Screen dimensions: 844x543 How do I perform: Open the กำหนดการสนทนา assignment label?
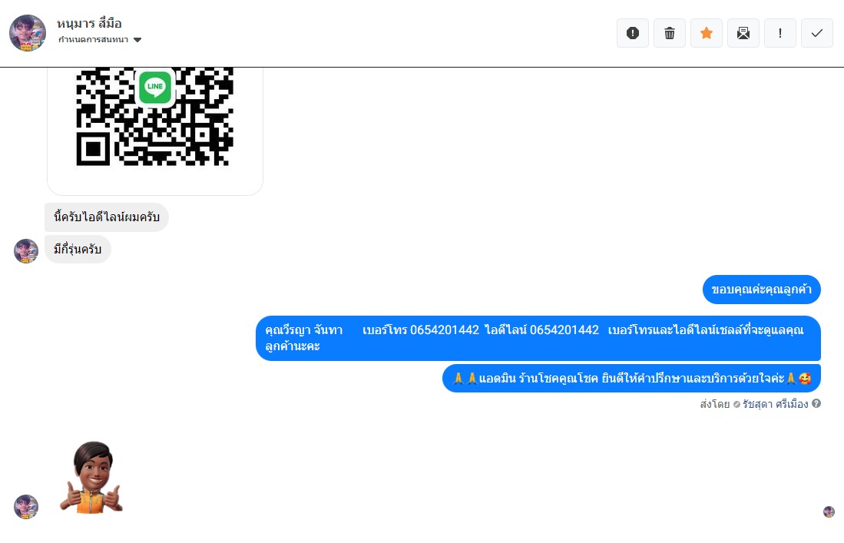[93, 39]
